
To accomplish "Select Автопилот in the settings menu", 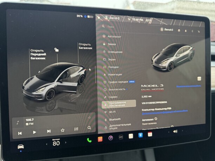I will (x=114, y=36).
